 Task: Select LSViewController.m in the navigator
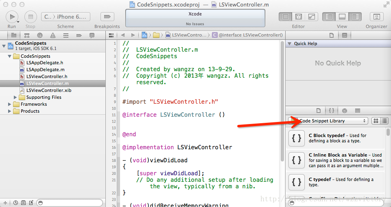[x=52, y=83]
